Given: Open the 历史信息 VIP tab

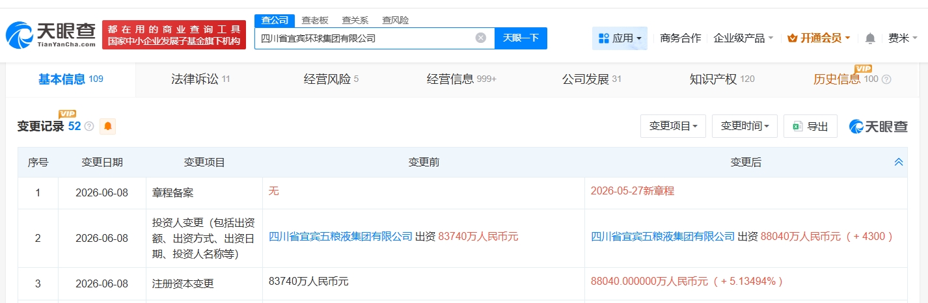Looking at the screenshot, I should (845, 78).
